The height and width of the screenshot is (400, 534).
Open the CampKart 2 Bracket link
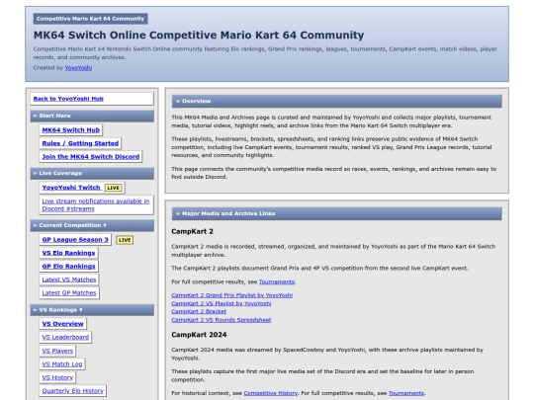click(199, 311)
